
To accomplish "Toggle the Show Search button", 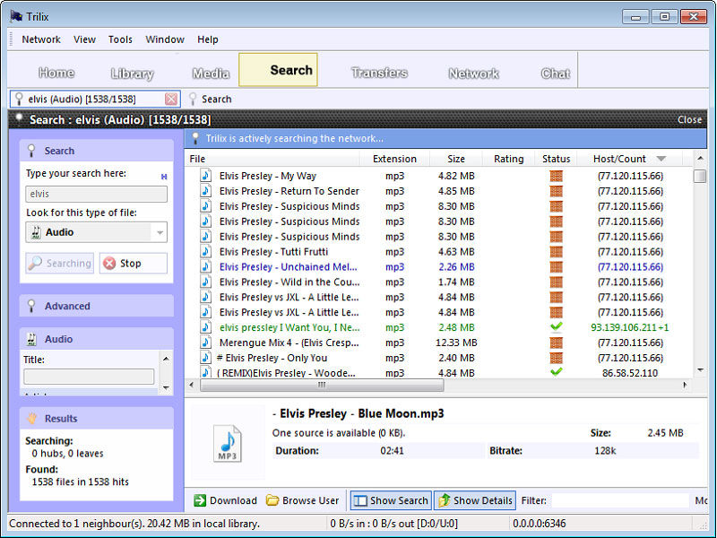I will [391, 500].
